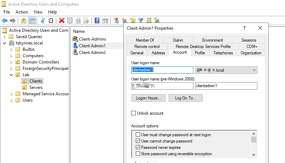The width and height of the screenshot is (285, 163).
Task: Enable User must change password at next logon
Action: pyautogui.click(x=138, y=134)
